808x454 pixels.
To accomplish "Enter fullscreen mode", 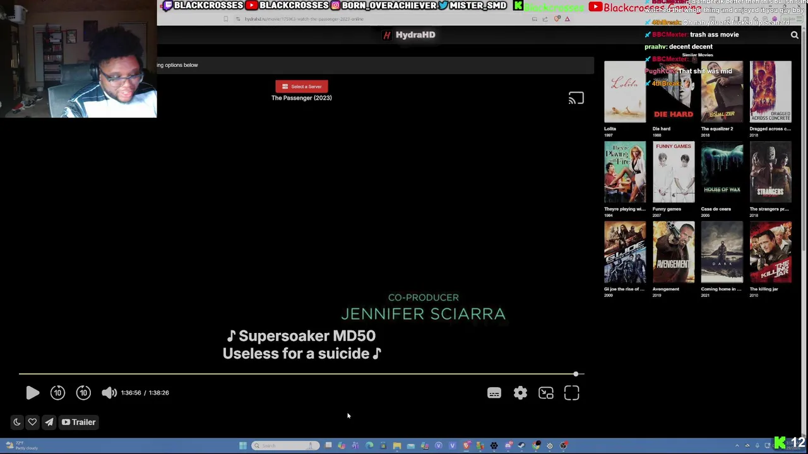I will pos(571,393).
